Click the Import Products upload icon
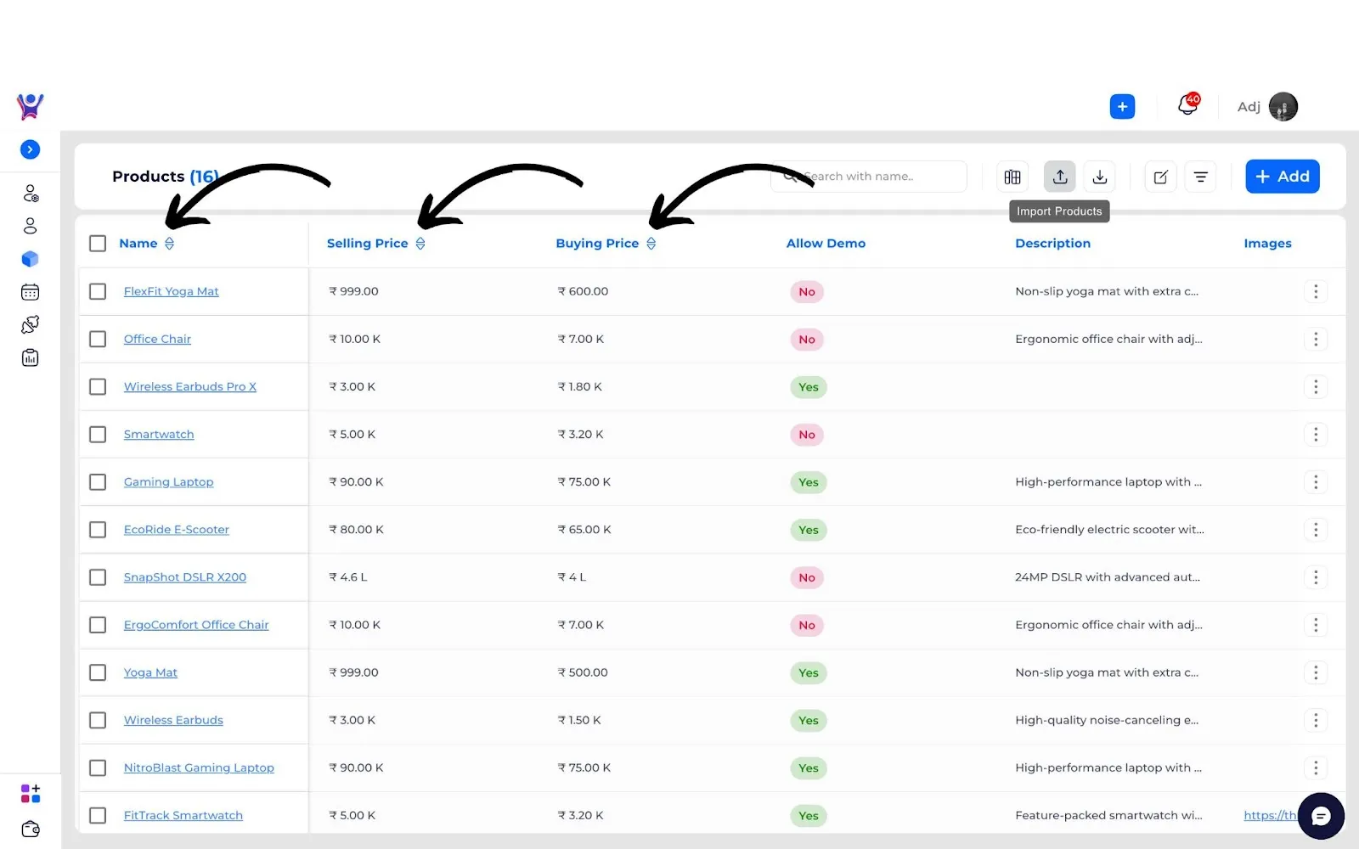The width and height of the screenshot is (1359, 849). [1060, 177]
